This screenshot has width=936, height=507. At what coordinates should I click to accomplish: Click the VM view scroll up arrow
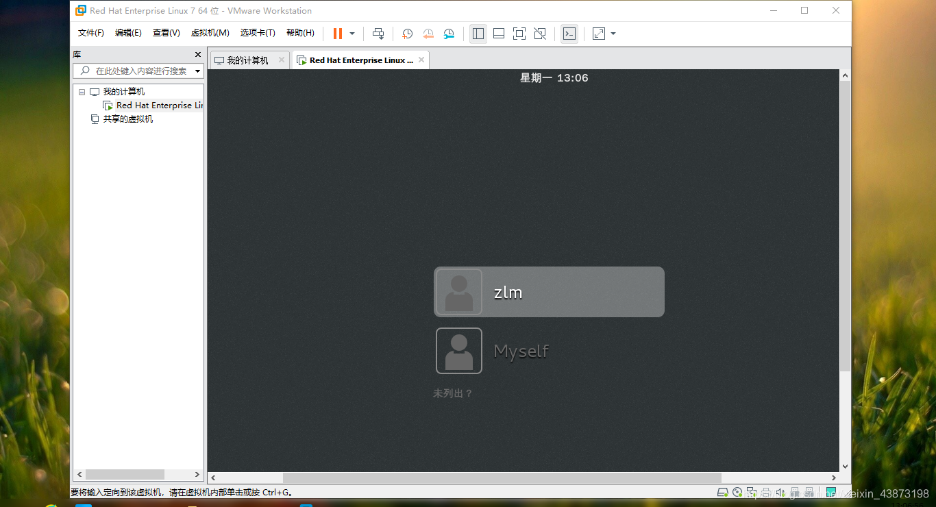[x=845, y=75]
